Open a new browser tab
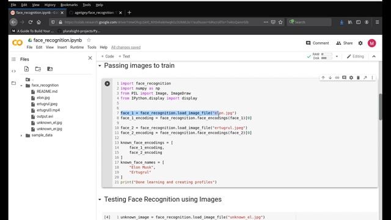The image size is (391, 220). click(129, 12)
